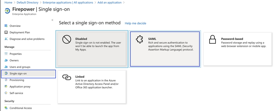Click the Application proxy icon
The height and width of the screenshot is (111, 278).
[x=6, y=86]
